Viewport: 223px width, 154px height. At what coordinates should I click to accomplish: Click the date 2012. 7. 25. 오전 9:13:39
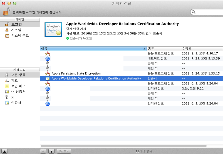(201, 58)
